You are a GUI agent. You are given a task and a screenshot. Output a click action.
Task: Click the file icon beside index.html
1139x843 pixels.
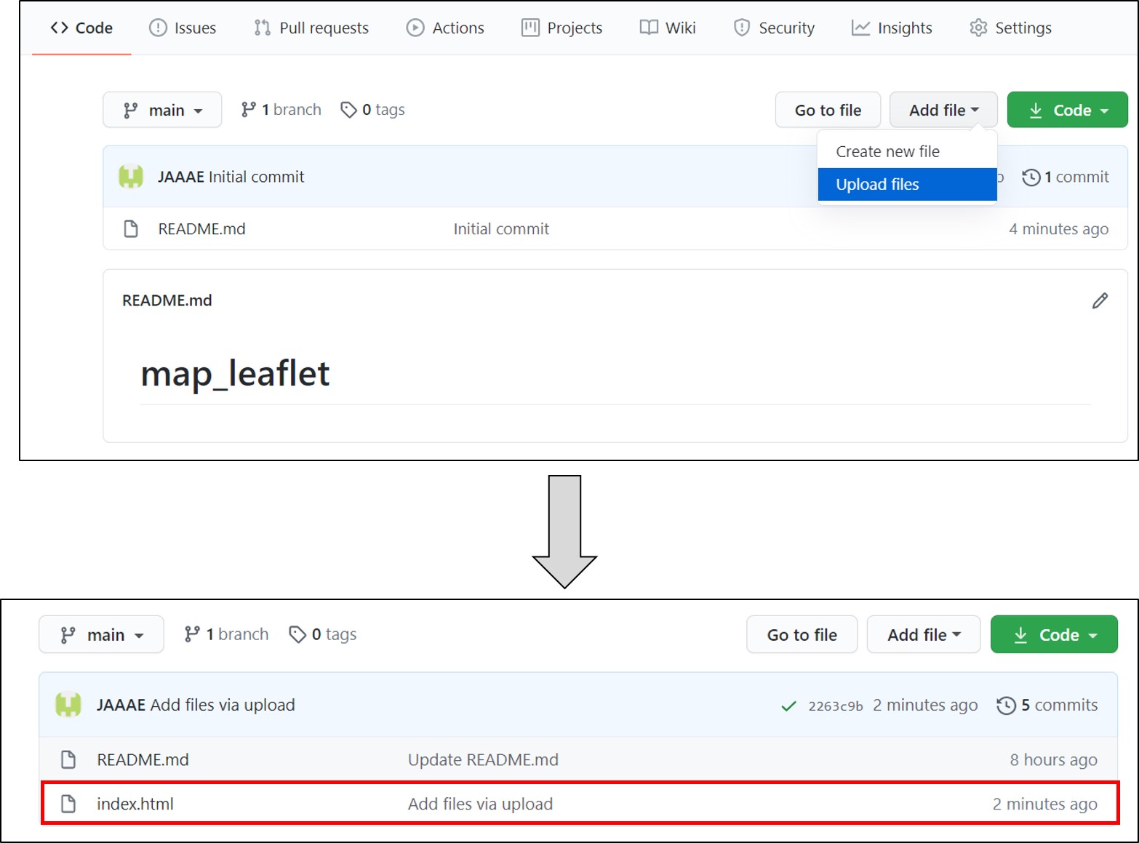tap(68, 804)
